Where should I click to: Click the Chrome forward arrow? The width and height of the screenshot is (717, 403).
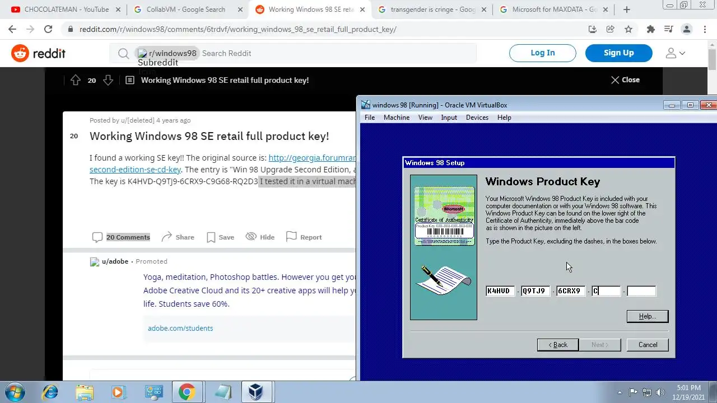30,29
